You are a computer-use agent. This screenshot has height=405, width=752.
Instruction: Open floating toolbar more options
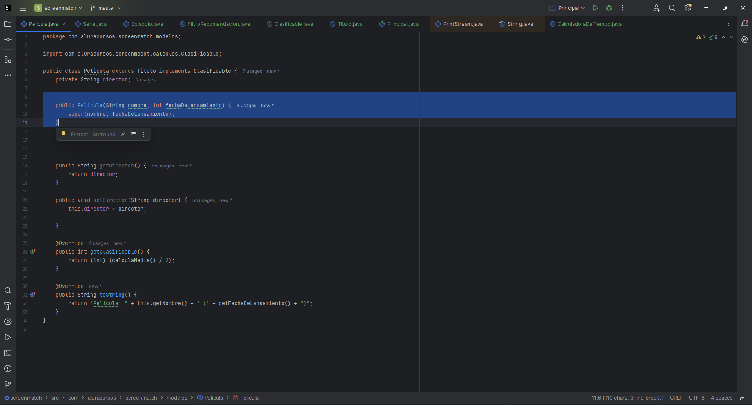[143, 134]
